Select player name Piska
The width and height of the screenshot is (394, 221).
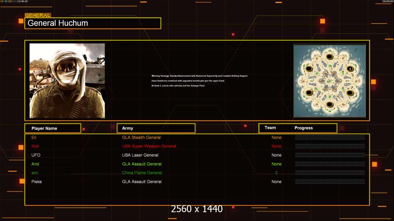[x=37, y=182]
